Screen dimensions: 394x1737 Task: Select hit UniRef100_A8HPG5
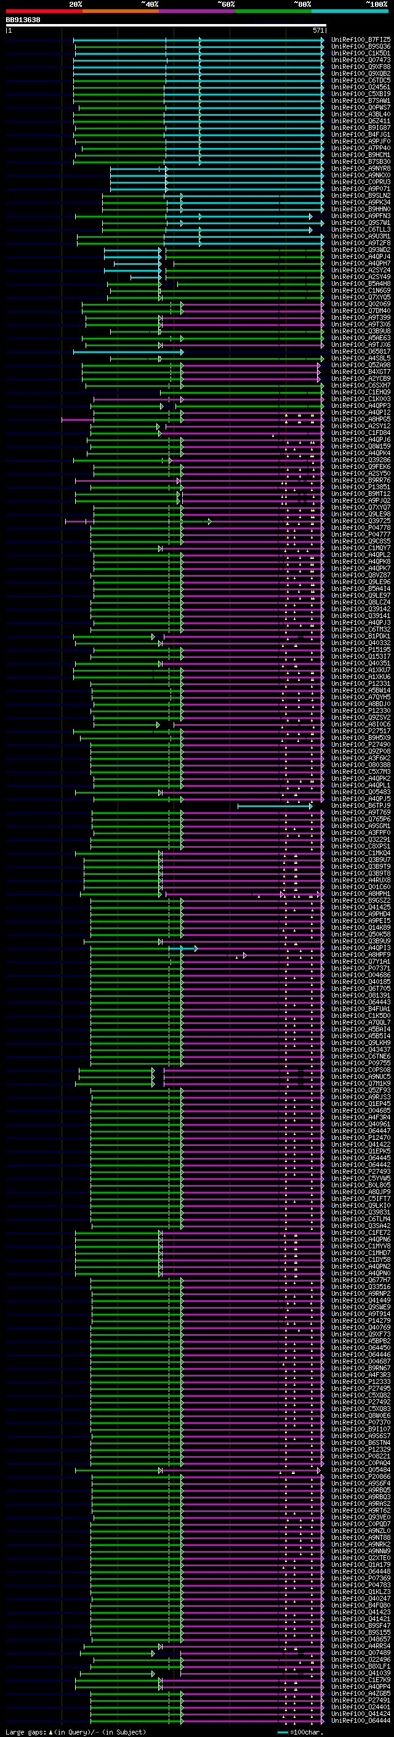point(361,420)
